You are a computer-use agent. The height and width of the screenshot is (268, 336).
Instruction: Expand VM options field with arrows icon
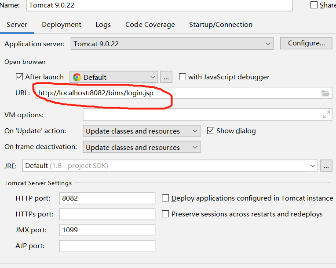coord(326,115)
